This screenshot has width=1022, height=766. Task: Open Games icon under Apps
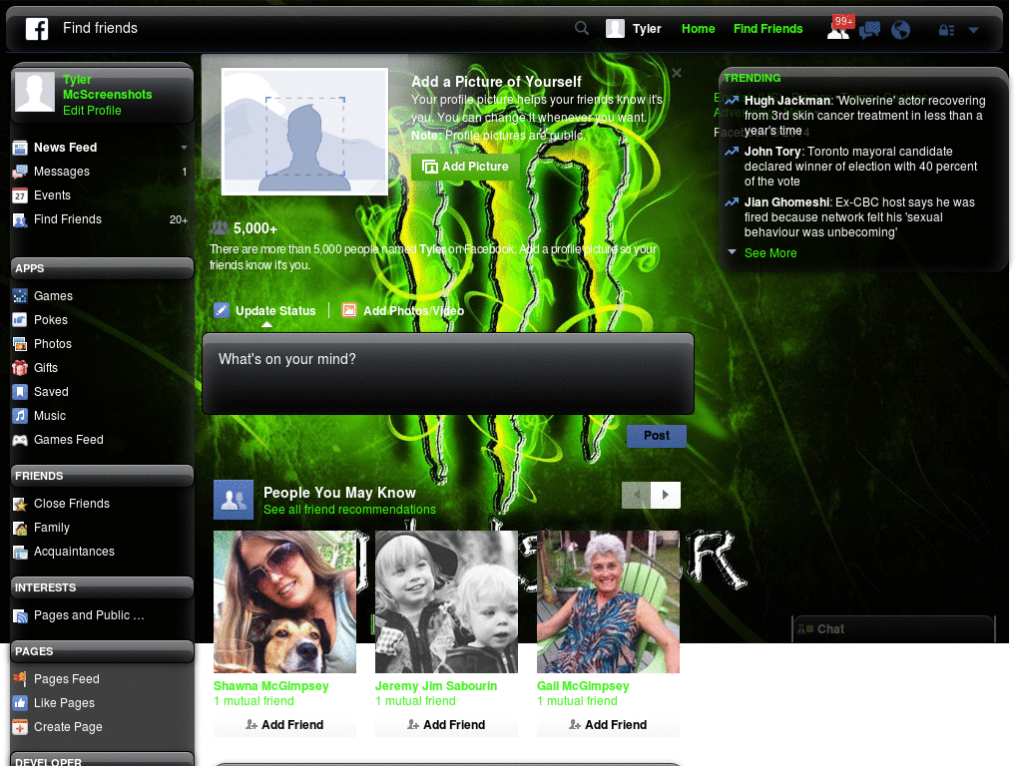[x=20, y=296]
